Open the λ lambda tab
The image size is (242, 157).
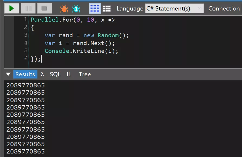click(42, 74)
